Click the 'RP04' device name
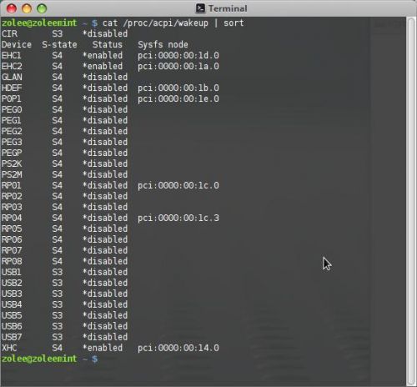 tap(12, 218)
